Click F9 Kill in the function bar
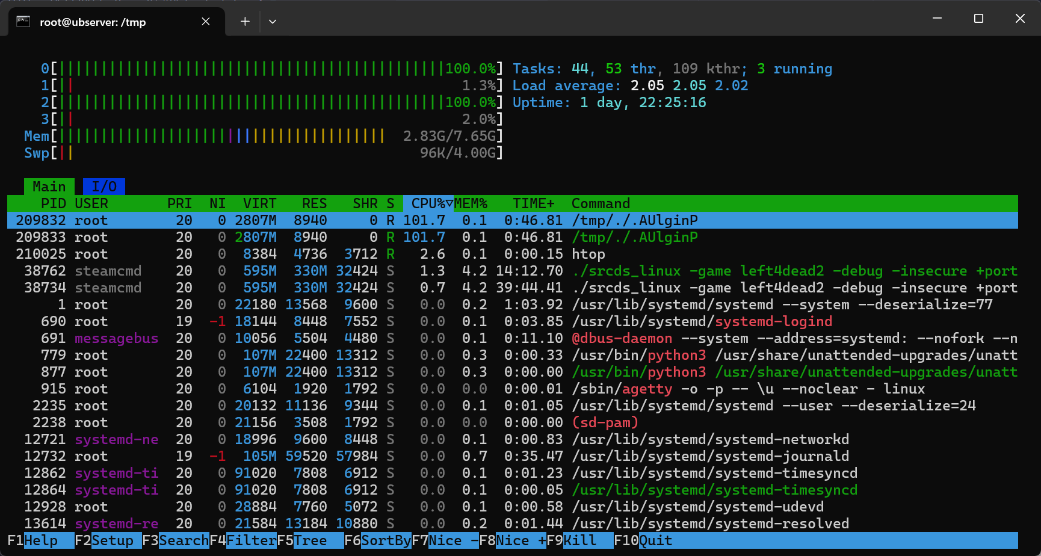The width and height of the screenshot is (1041, 556). 580,540
